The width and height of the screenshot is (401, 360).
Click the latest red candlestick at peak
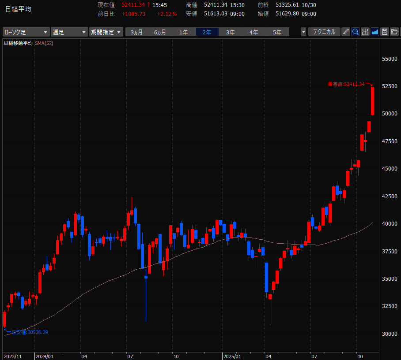click(x=373, y=101)
